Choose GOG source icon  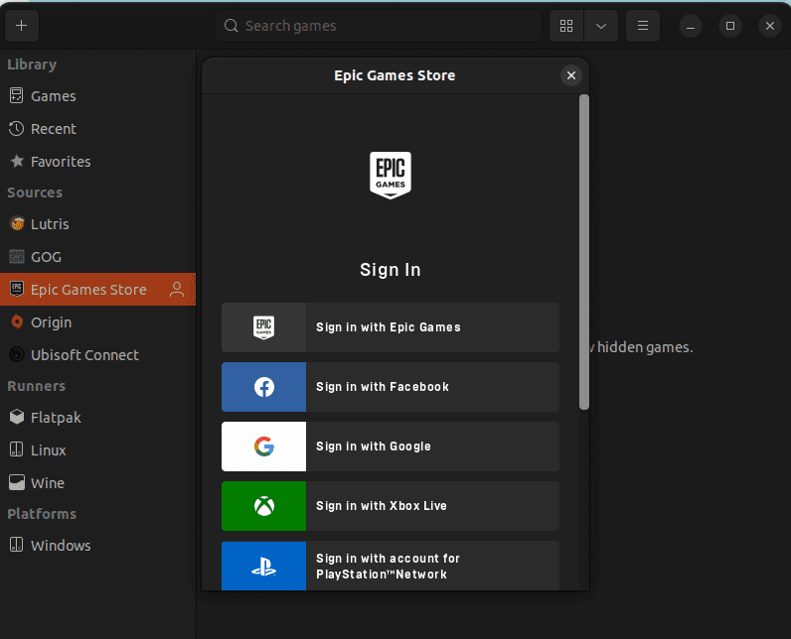(x=17, y=257)
